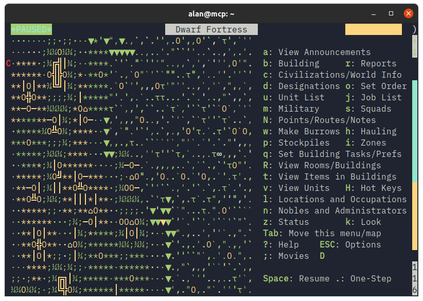Open 'h: Hauling' entry
The width and height of the screenshot is (423, 301).
tap(371, 131)
